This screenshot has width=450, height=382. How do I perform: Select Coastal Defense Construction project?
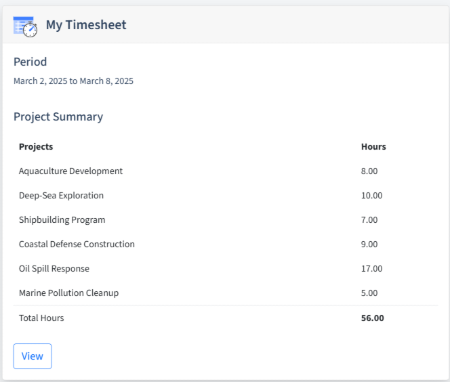point(77,244)
